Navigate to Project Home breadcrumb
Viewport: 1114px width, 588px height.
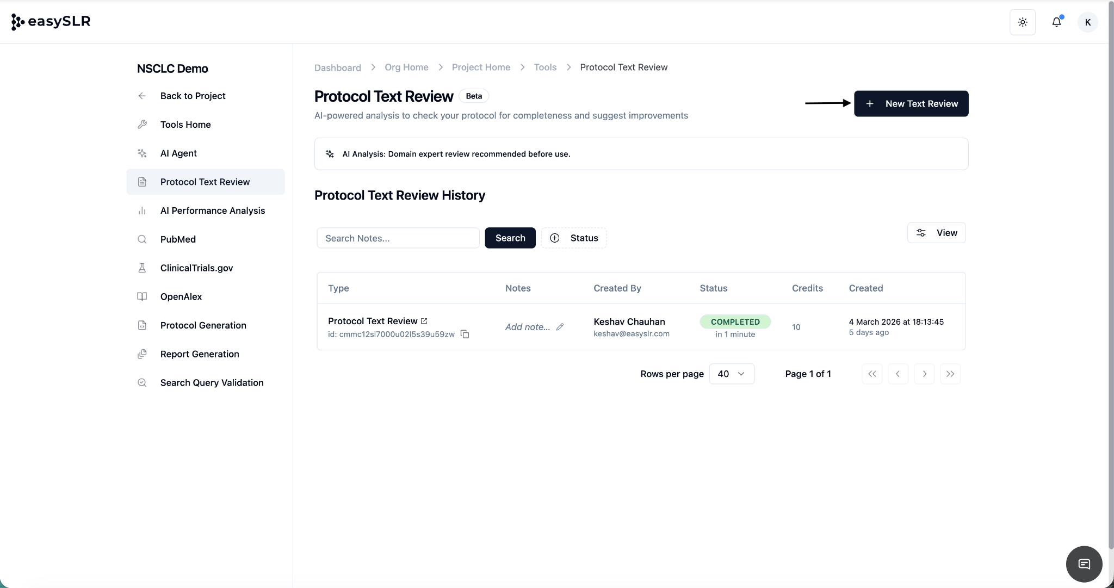click(481, 67)
